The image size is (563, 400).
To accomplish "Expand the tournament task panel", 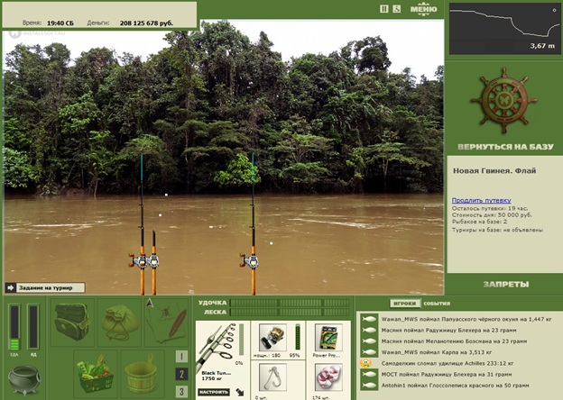I will (45, 287).
